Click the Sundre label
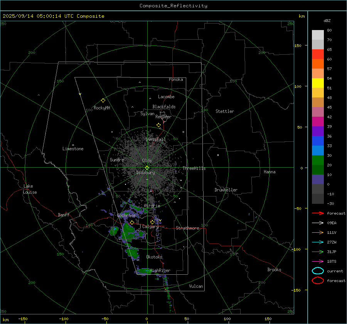The image size is (347, 324). coord(117,159)
